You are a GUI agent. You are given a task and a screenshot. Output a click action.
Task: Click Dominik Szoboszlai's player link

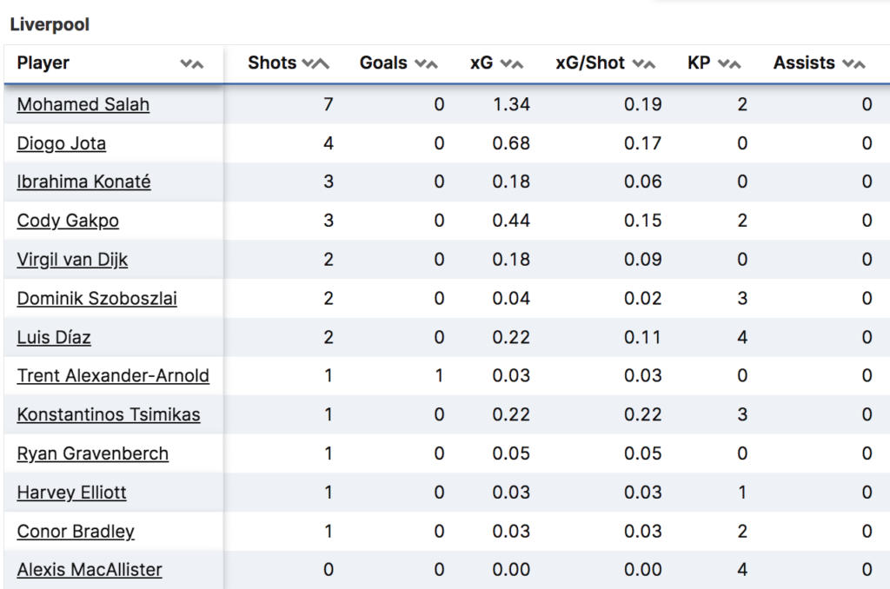96,299
